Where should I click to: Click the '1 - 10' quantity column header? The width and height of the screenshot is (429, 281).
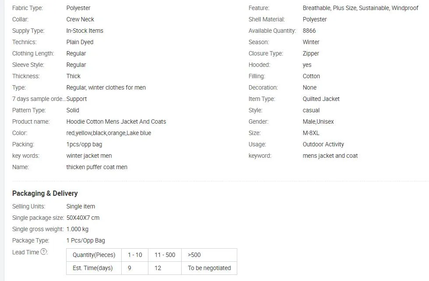click(x=135, y=255)
